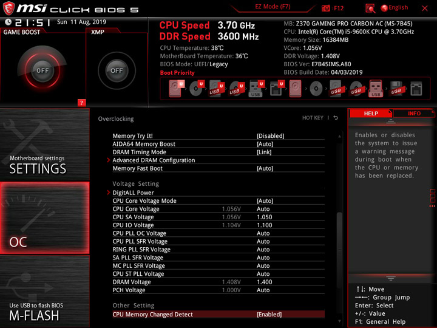This screenshot has height=328, width=437.
Task: Select the UEFI USB key boot icon
Action: [x=256, y=89]
